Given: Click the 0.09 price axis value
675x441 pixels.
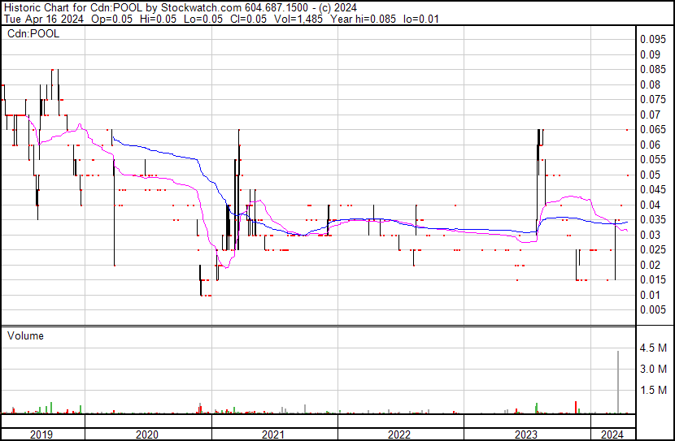Looking at the screenshot, I should (x=650, y=54).
